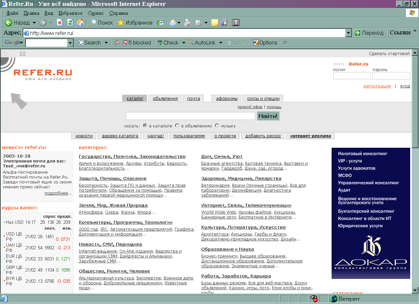Image resolution: width=419 pixels, height=304 pixels.
Task: Select the 'музыку' search option
Action: point(217,125)
